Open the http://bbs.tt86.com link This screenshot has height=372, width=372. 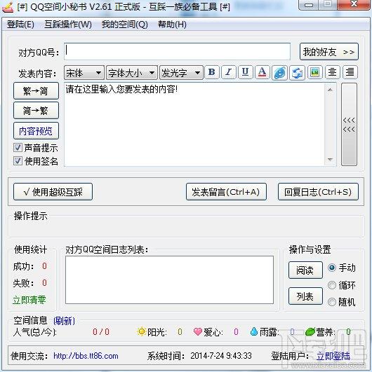point(86,356)
